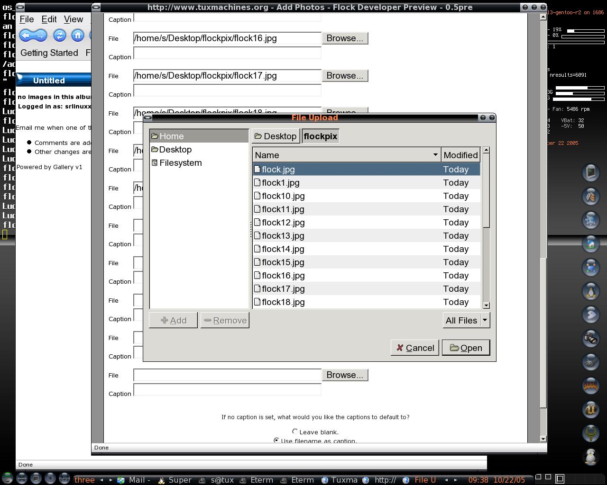Open the View menu in Flock
Viewport: 607px width, 485px height.
pos(74,19)
